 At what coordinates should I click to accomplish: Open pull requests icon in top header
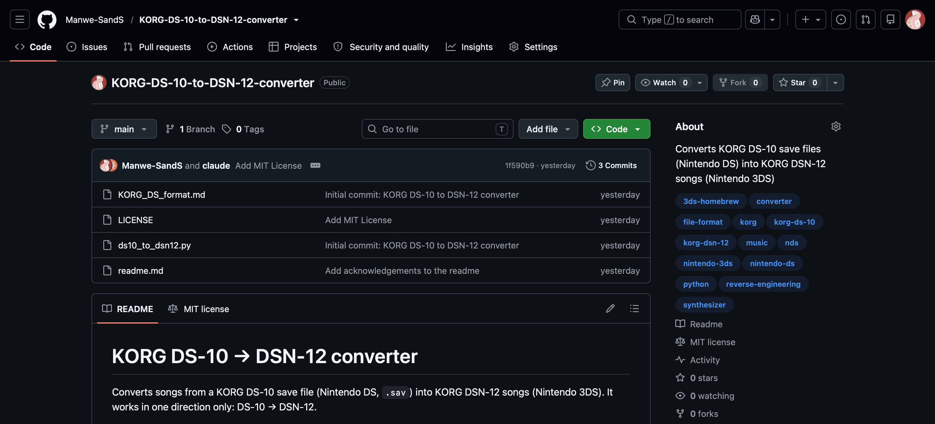[866, 19]
